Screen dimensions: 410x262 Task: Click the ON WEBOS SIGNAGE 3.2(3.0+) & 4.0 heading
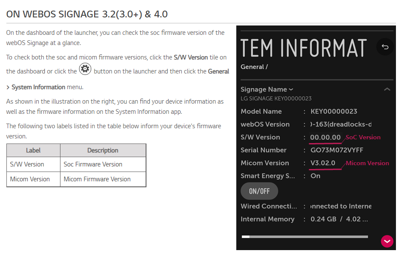click(87, 14)
